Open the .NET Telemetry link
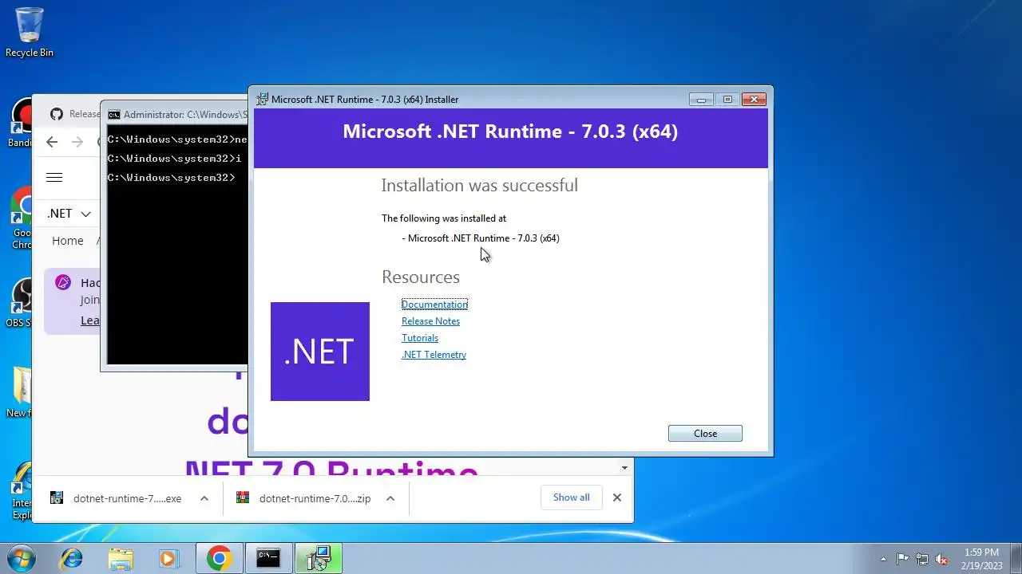The height and width of the screenshot is (574, 1022). click(x=434, y=355)
